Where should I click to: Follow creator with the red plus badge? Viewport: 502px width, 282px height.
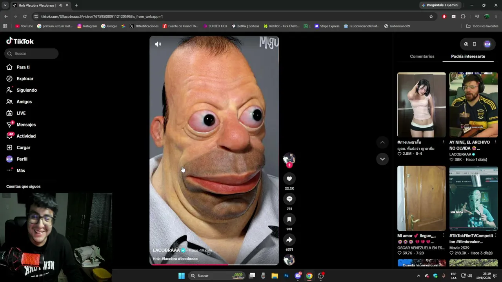point(289,165)
